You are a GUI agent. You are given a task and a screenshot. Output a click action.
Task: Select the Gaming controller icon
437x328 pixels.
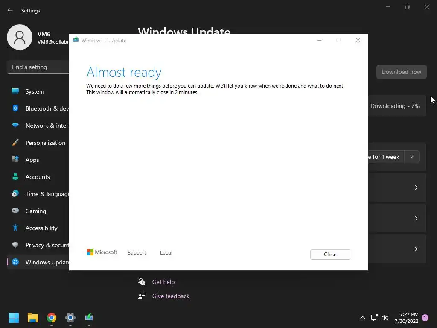point(15,211)
